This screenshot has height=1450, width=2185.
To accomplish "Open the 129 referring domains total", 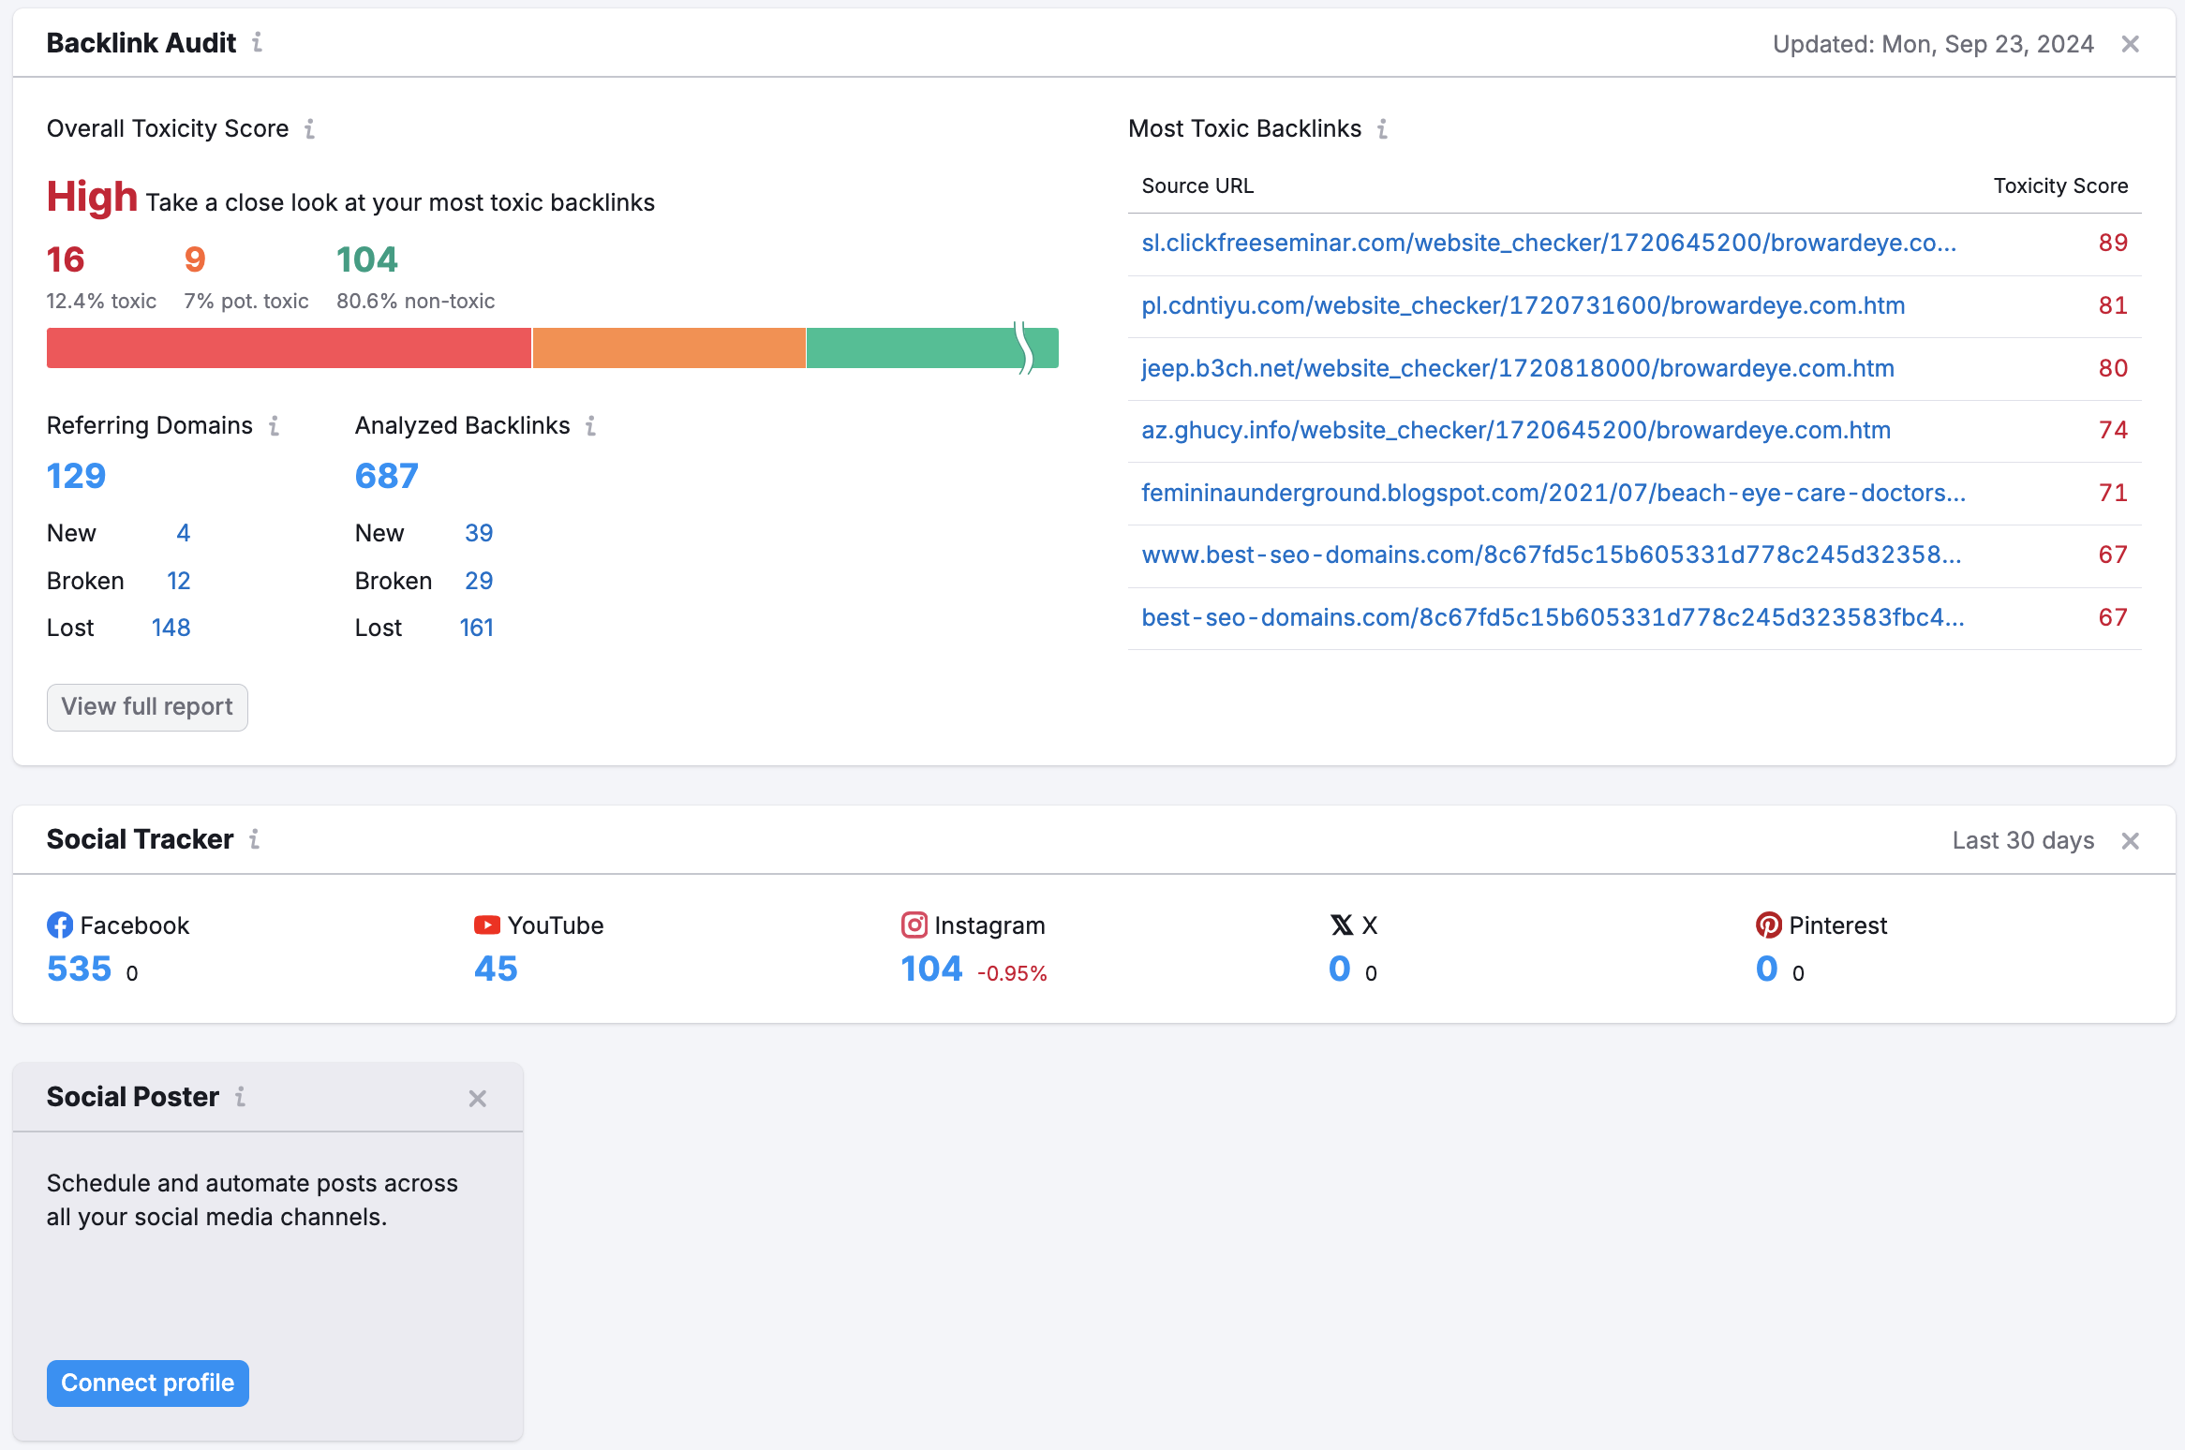I will coord(77,477).
